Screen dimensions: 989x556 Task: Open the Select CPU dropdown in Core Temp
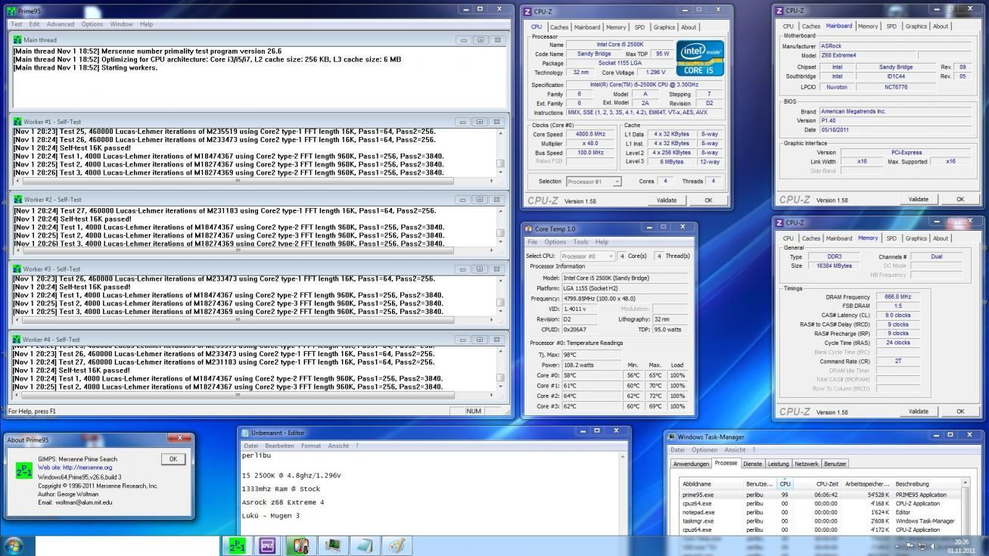[x=588, y=256]
